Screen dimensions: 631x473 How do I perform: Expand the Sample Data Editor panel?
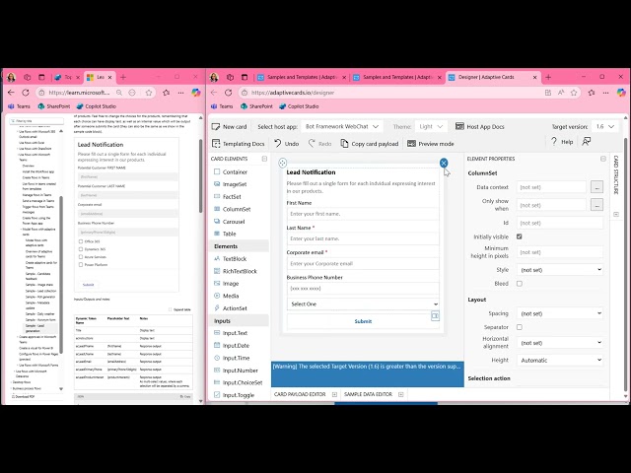pyautogui.click(x=401, y=394)
